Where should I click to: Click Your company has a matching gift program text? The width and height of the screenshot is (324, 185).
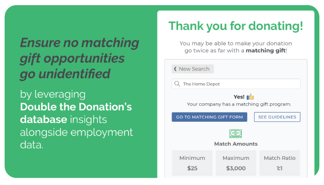239,104
